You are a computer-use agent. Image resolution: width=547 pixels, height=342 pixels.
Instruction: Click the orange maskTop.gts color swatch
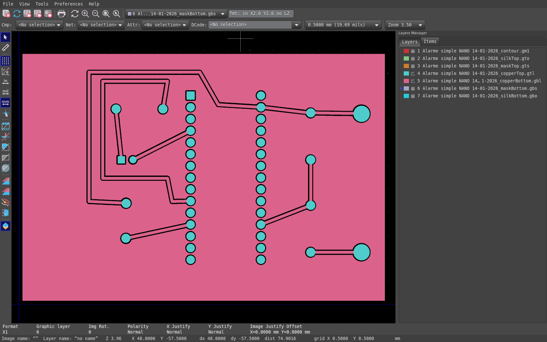point(406,66)
